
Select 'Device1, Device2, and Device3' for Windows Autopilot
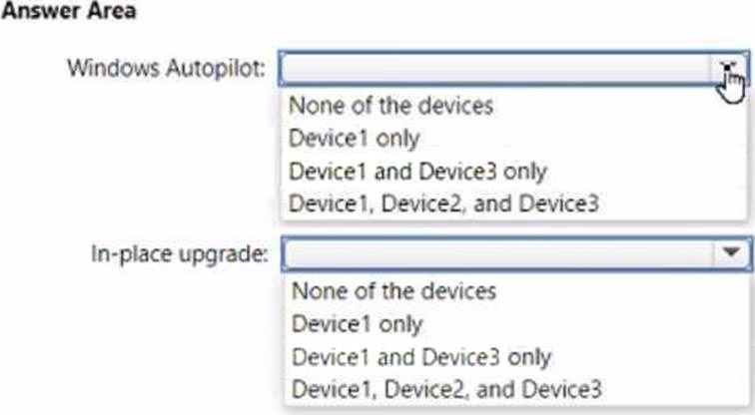coord(443,204)
